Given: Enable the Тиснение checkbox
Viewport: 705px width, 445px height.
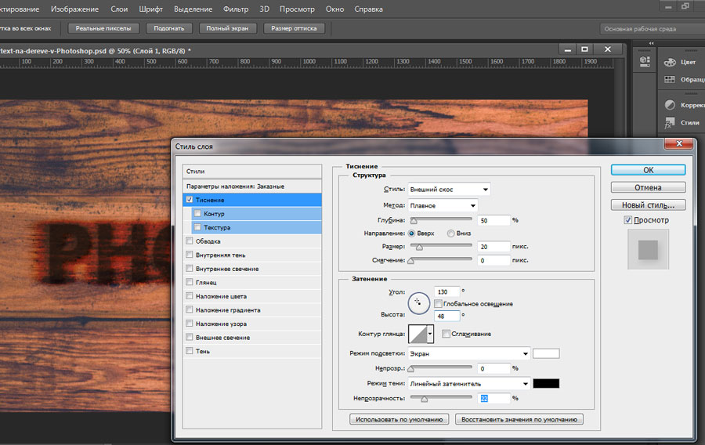Looking at the screenshot, I should pos(190,200).
